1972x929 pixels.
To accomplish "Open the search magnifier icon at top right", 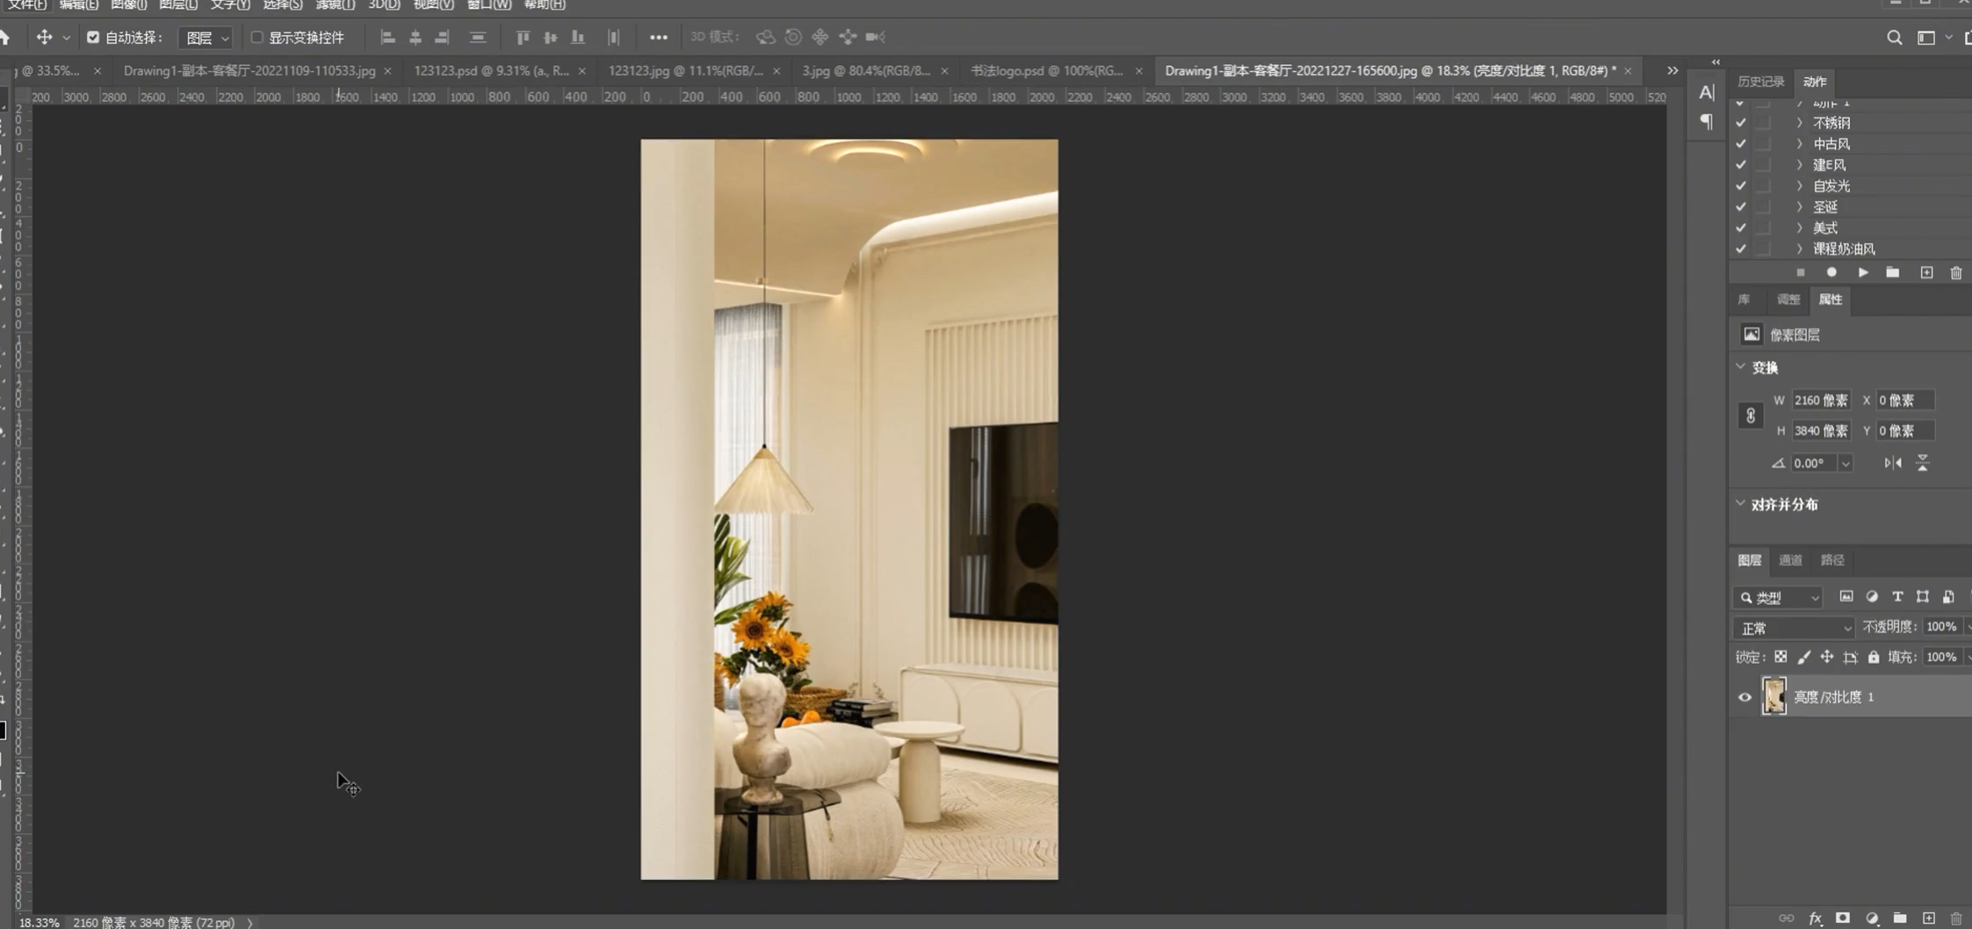I will coord(1895,37).
